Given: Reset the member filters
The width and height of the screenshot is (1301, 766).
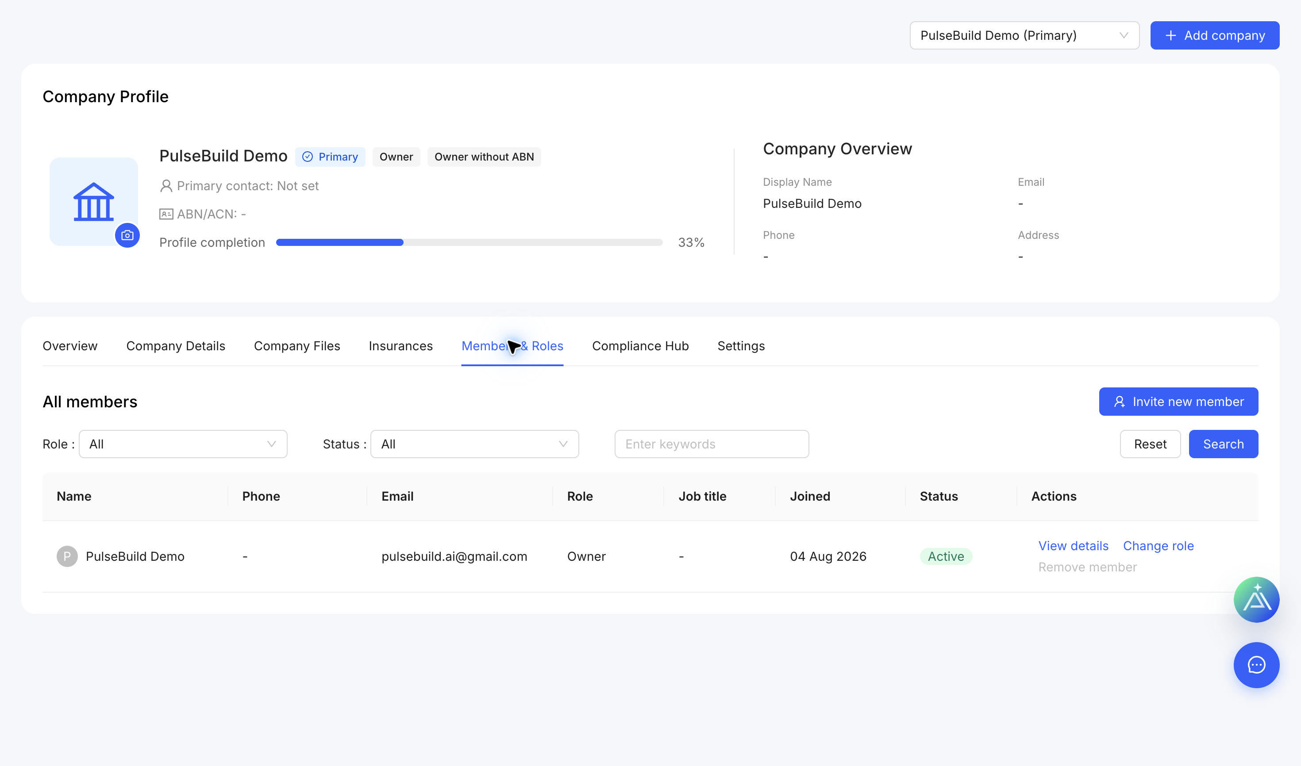Looking at the screenshot, I should pos(1150,444).
